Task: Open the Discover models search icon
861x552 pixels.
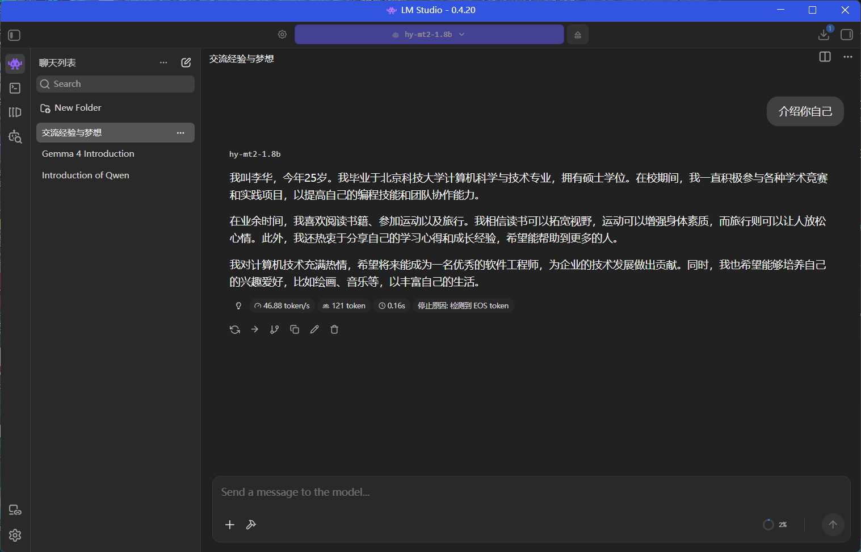Action: pyautogui.click(x=15, y=137)
